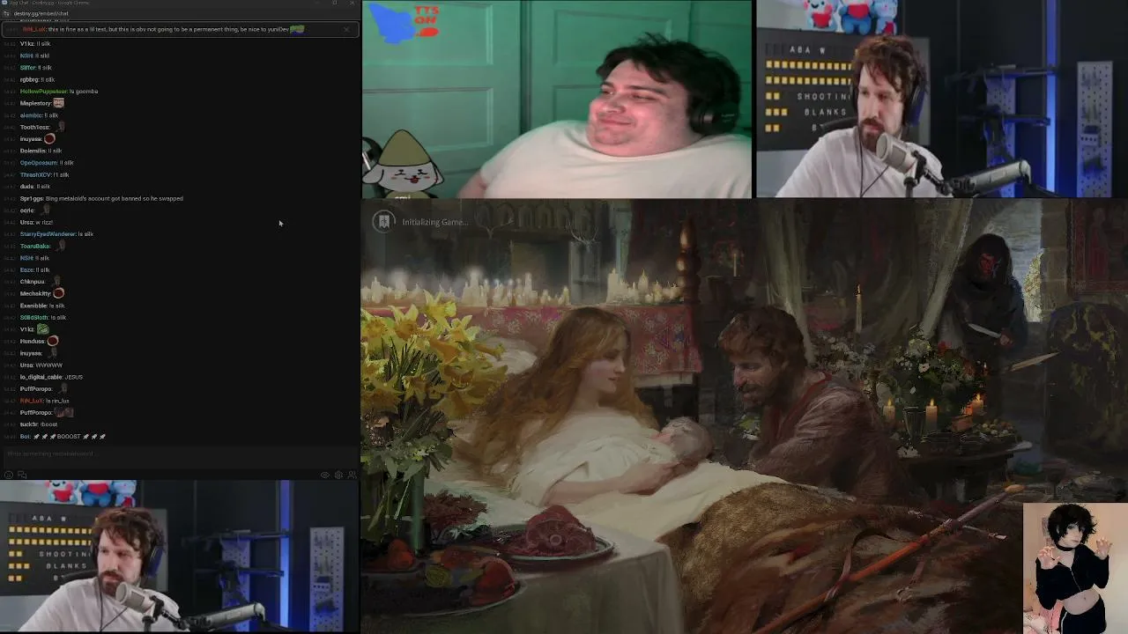Click message 'Bing metaloid's account got banned'
This screenshot has width=1128, height=634.
[115, 198]
